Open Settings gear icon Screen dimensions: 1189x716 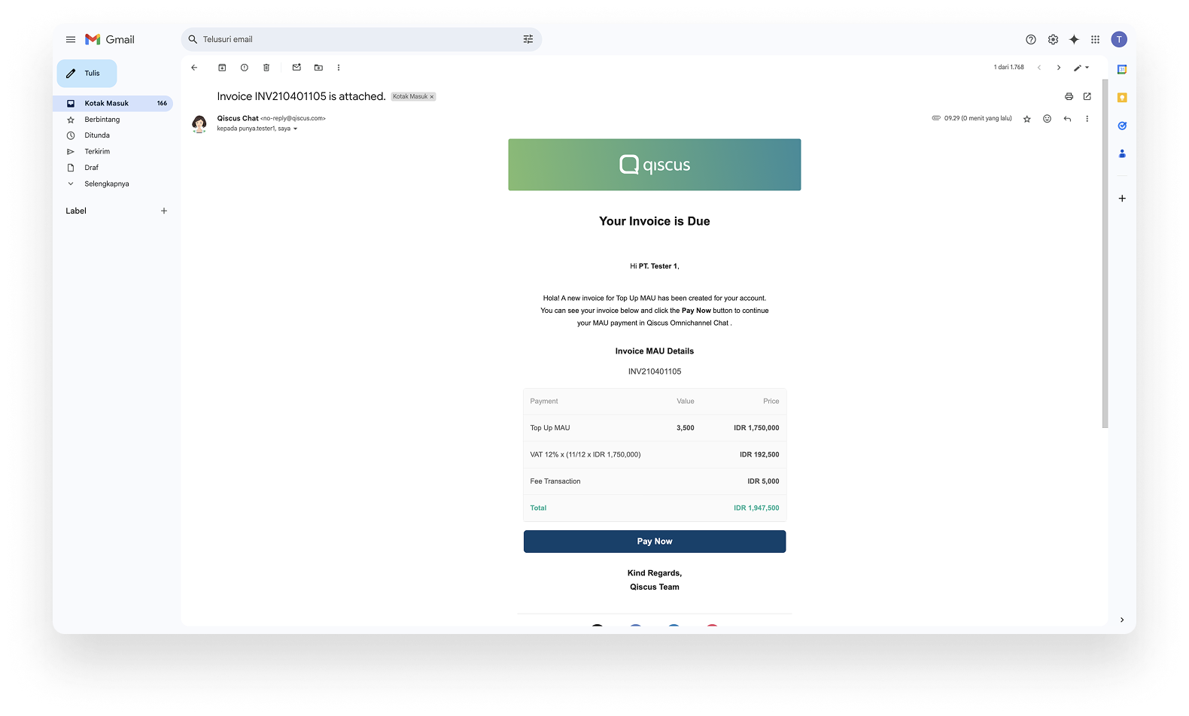point(1053,39)
